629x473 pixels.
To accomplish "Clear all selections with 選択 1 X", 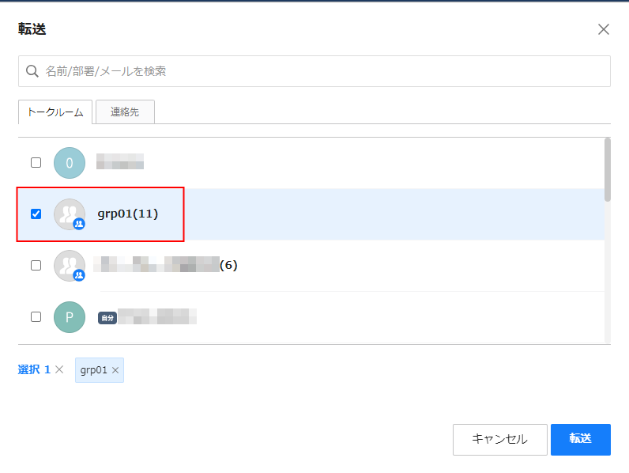I will [x=59, y=370].
